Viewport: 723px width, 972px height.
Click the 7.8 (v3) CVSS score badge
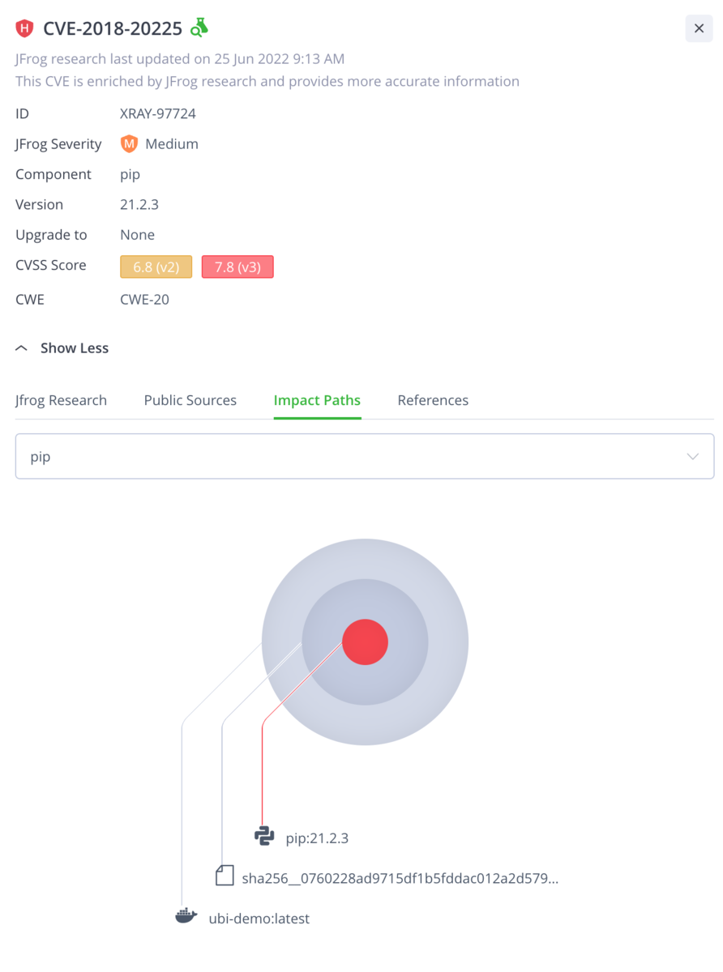click(237, 266)
